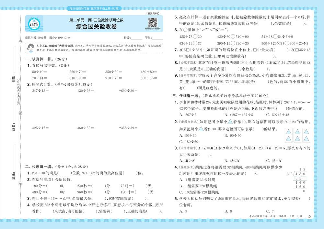324x229 pixels.
Task: Click the answer blank in "120时=( )天"
Action: [142, 192]
